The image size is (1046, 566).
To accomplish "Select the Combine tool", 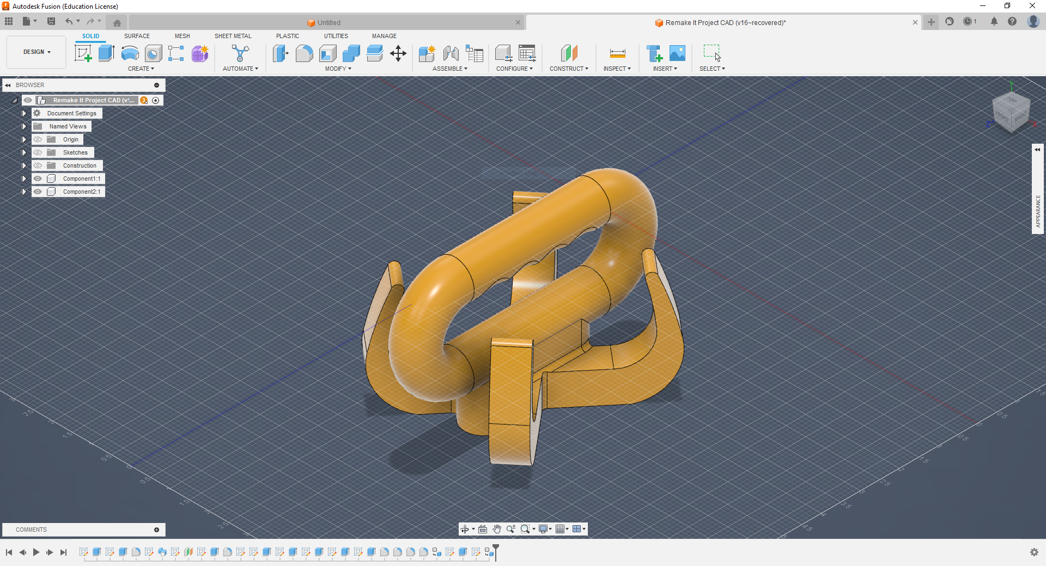I will click(x=351, y=53).
